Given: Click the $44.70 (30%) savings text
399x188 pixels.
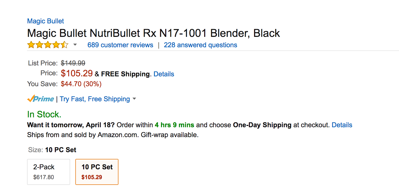Looking at the screenshot, I should pyautogui.click(x=81, y=84).
